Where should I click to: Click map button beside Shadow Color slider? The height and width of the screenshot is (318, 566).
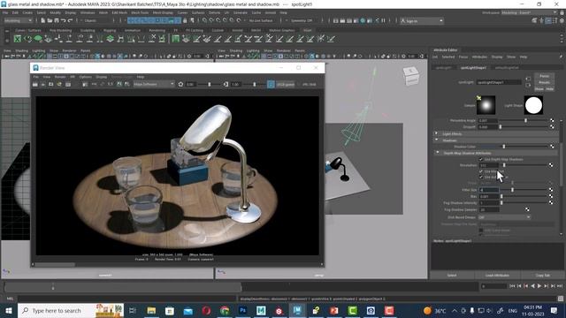tap(552, 146)
